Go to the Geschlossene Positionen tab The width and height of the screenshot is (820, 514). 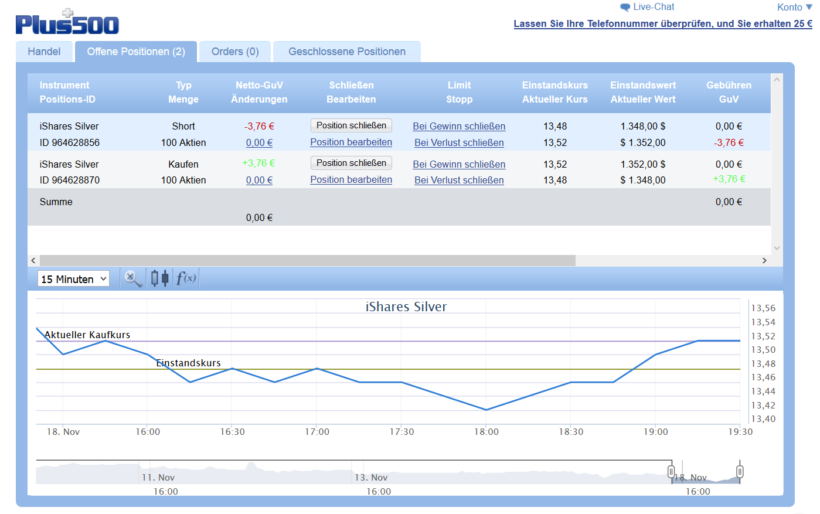pos(347,52)
